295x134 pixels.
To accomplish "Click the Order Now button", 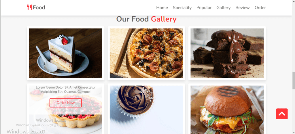I will pyautogui.click(x=65, y=103).
